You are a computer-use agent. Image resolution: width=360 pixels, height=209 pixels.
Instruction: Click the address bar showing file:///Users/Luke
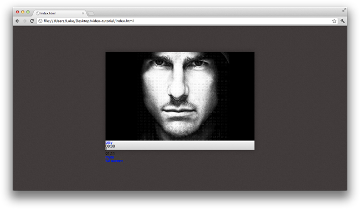[x=187, y=21]
